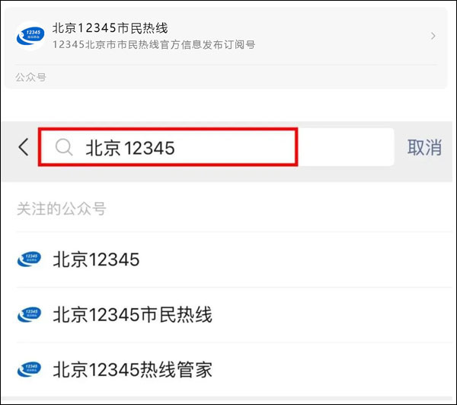This screenshot has width=457, height=405.
Task: Click the 公众号 label under the card
Action: [30, 77]
